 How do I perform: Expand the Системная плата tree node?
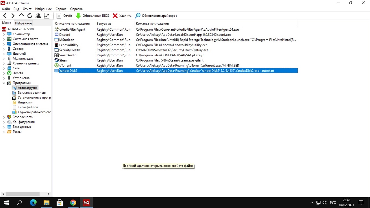4,39
